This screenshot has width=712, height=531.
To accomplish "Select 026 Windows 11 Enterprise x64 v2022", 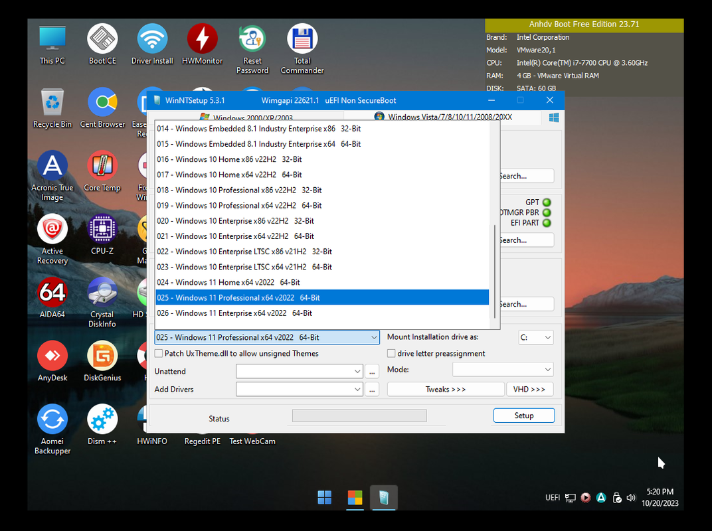I will tap(322, 313).
